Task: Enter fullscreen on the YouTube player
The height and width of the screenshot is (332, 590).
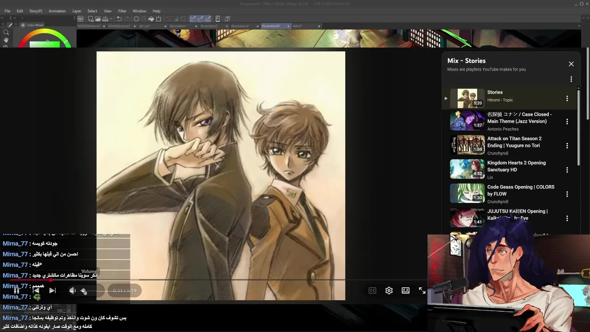Action: [x=422, y=290]
